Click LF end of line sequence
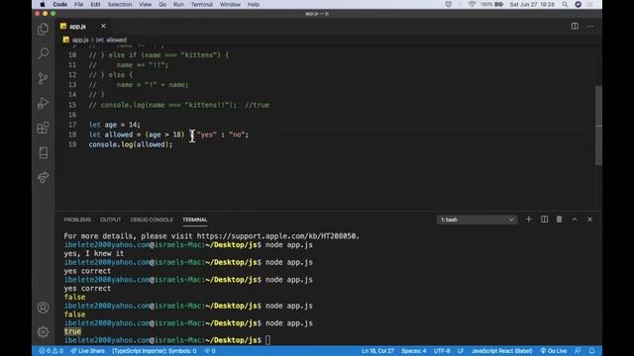The width and height of the screenshot is (634, 356). (x=460, y=351)
